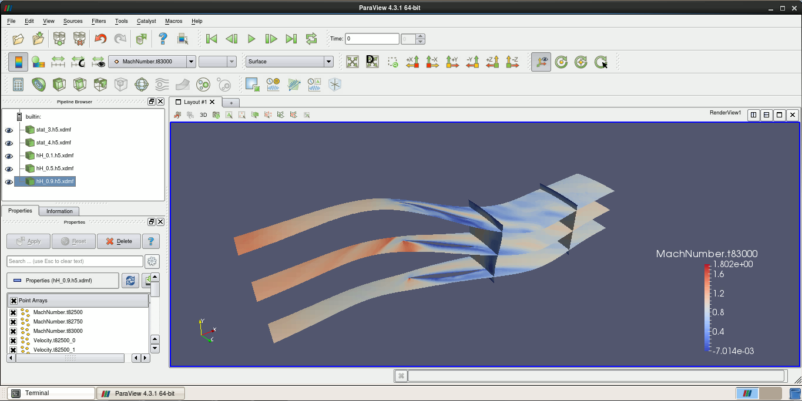This screenshot has height=401, width=802.
Task: Hide stat_3.h5.xdmf using its eye icon
Action: 9,130
